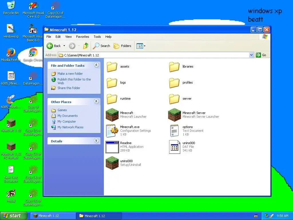
Task: Select the Minecraft Server Launcher icon
Action: pyautogui.click(x=174, y=115)
